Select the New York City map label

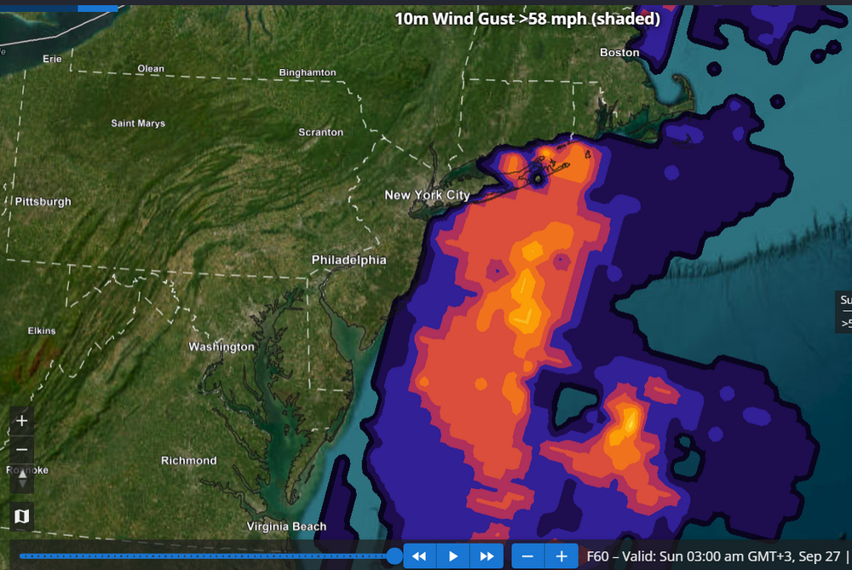click(427, 195)
